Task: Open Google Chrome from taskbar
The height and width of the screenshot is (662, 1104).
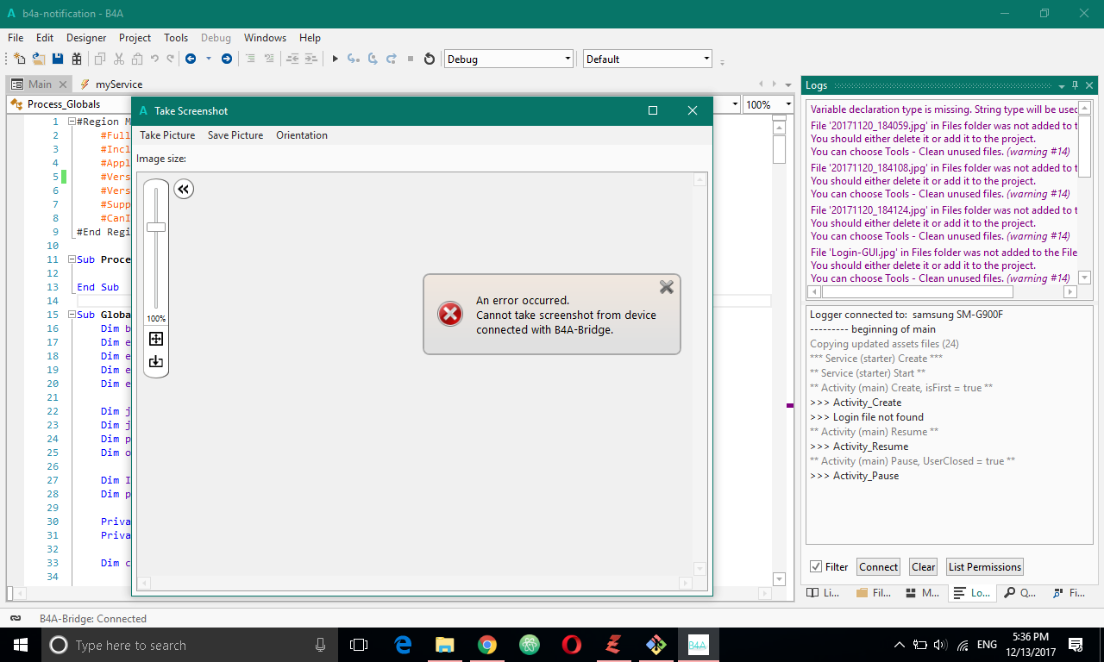Action: pyautogui.click(x=487, y=645)
